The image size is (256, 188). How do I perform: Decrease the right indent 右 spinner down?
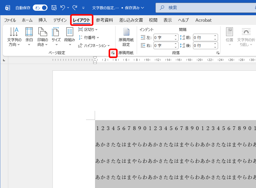pos(175,47)
